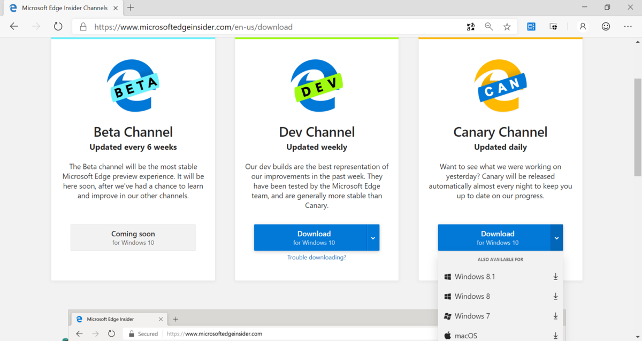Click the Beta Channel logo
The image size is (642, 341).
tap(133, 86)
